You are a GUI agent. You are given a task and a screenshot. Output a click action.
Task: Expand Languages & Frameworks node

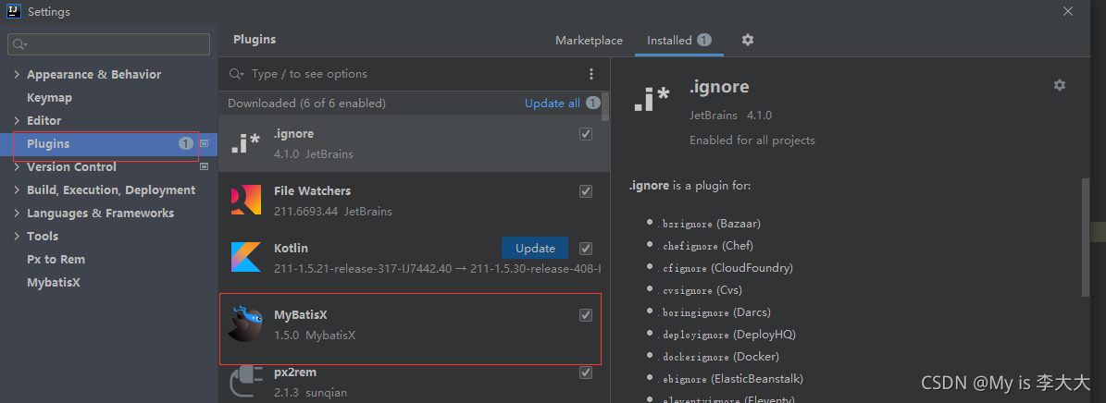17,213
